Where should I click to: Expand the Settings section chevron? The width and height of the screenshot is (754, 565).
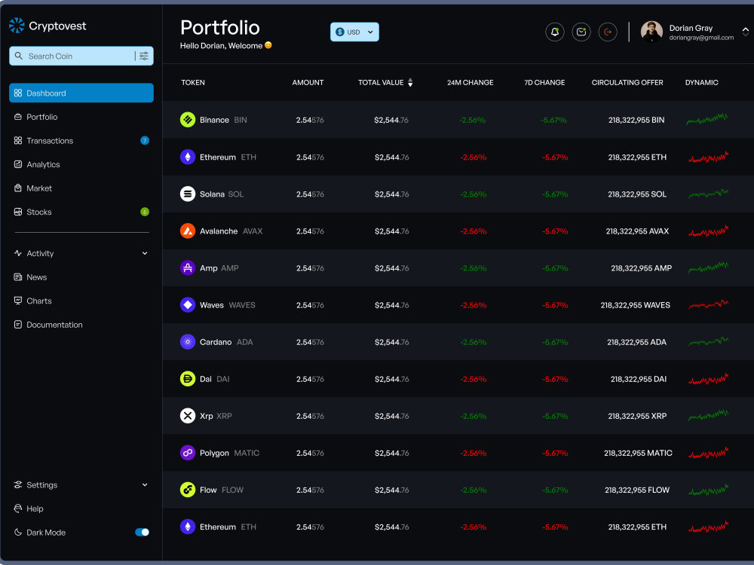coord(145,485)
